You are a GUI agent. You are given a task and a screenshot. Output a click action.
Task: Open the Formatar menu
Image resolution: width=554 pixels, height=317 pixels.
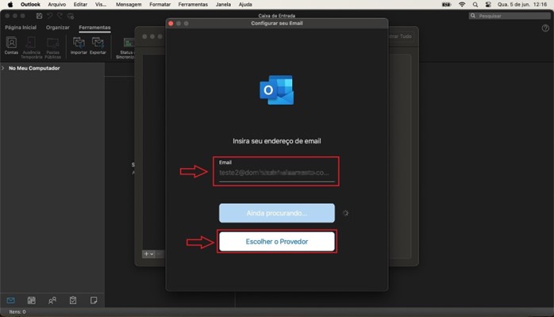(x=160, y=5)
